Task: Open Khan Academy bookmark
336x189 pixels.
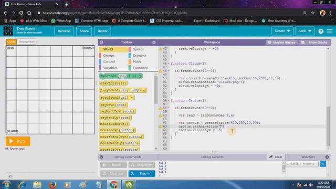Action: [279, 21]
